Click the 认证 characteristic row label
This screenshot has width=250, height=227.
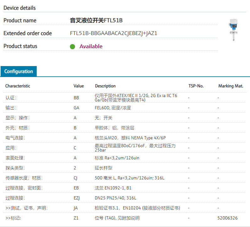tap(11, 98)
